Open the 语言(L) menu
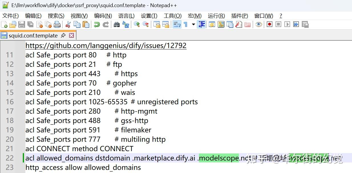352x173 pixels. [126, 16]
